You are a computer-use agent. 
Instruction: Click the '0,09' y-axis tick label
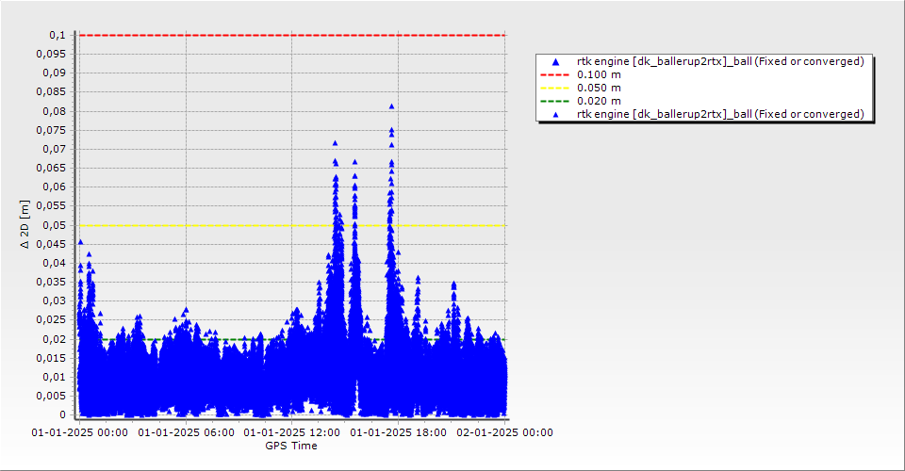point(55,73)
